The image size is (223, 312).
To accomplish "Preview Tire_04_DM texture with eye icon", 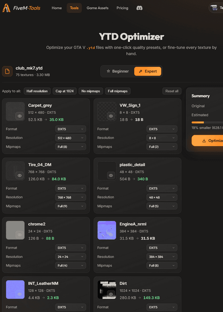I will [20, 175].
